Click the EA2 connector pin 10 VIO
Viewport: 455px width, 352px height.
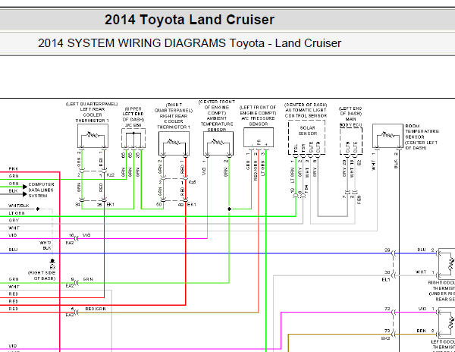(x=77, y=238)
